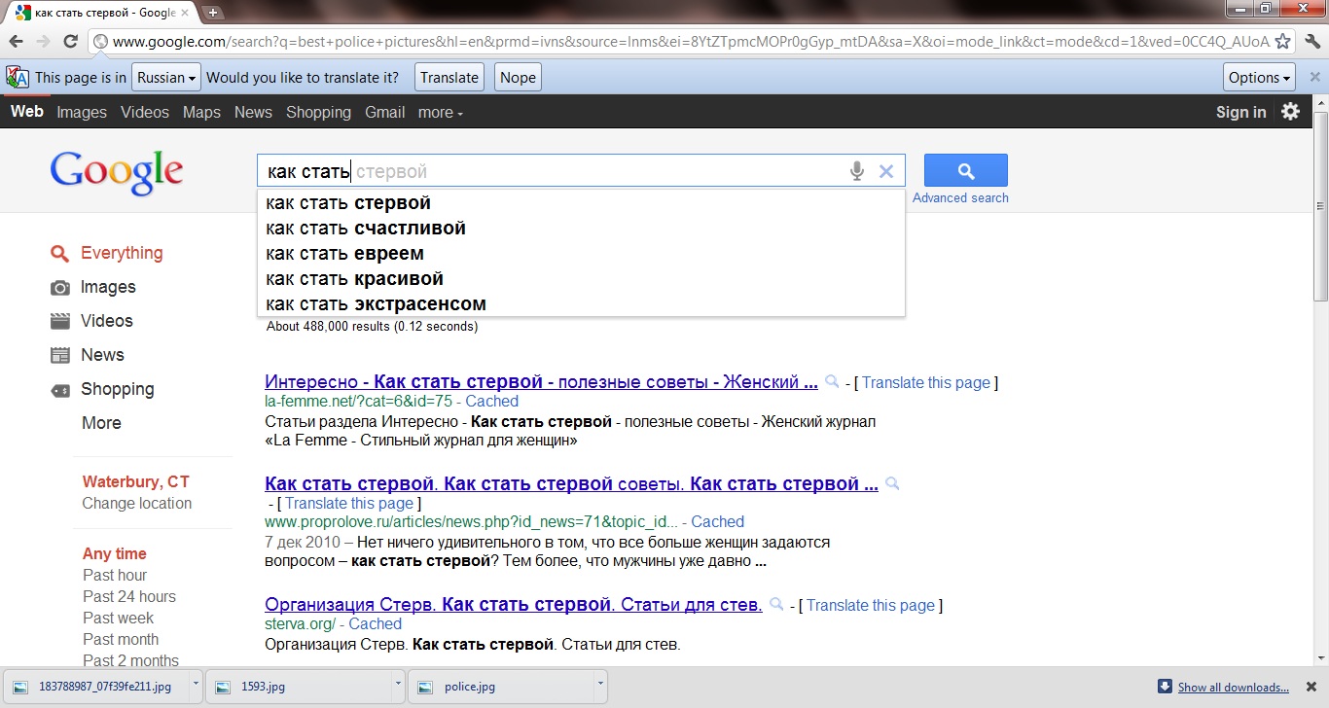The image size is (1329, 708).
Task: Switch to Images in top navigation
Action: tap(82, 112)
